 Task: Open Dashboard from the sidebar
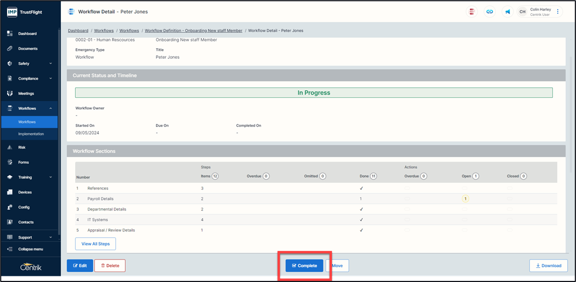tap(27, 34)
